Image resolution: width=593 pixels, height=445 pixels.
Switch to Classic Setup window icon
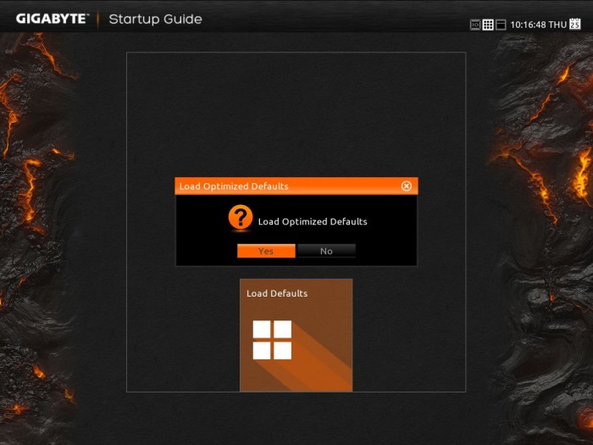click(x=501, y=25)
